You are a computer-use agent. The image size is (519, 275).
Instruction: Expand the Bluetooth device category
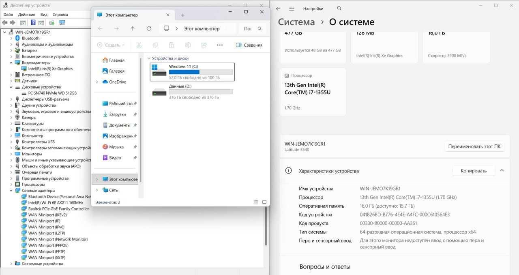pyautogui.click(x=11, y=39)
